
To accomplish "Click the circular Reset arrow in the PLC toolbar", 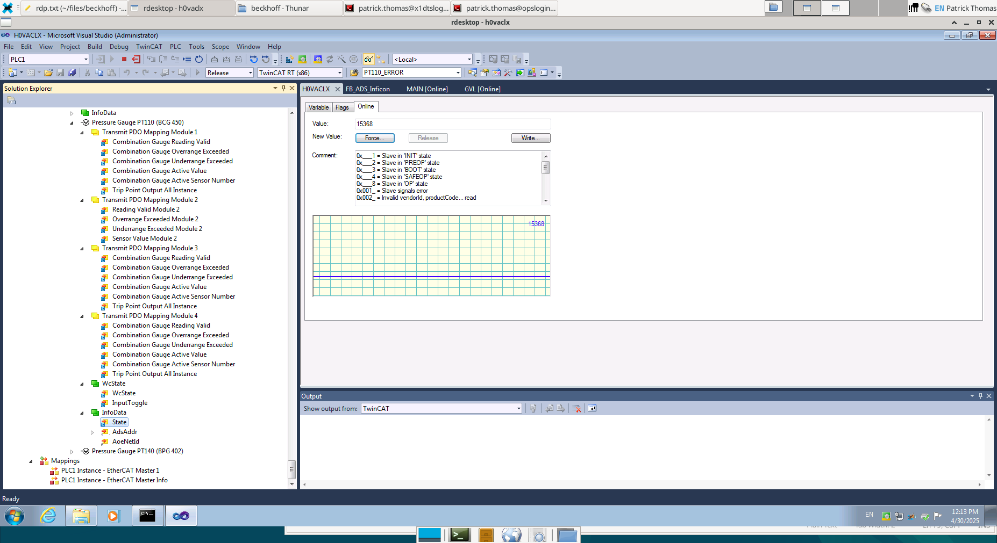I will (x=199, y=60).
